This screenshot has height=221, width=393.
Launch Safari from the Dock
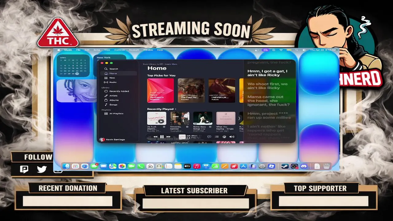point(85,166)
